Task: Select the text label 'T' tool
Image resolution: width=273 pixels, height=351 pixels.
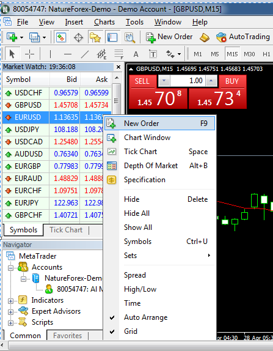Action: [153, 54]
